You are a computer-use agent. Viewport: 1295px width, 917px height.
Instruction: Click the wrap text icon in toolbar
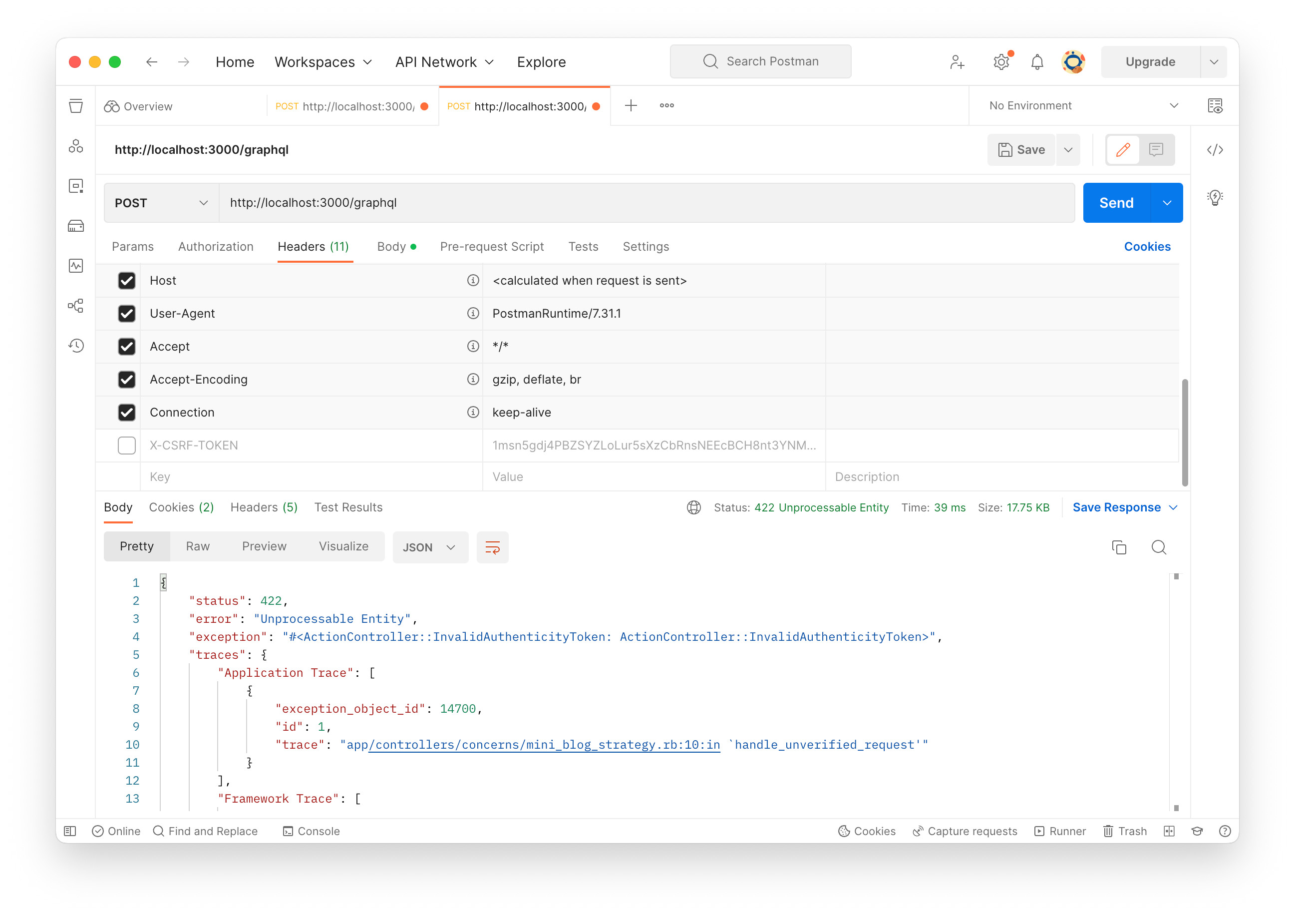click(492, 547)
